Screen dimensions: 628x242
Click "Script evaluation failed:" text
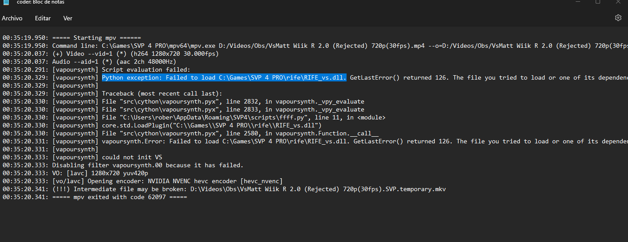[x=146, y=69]
